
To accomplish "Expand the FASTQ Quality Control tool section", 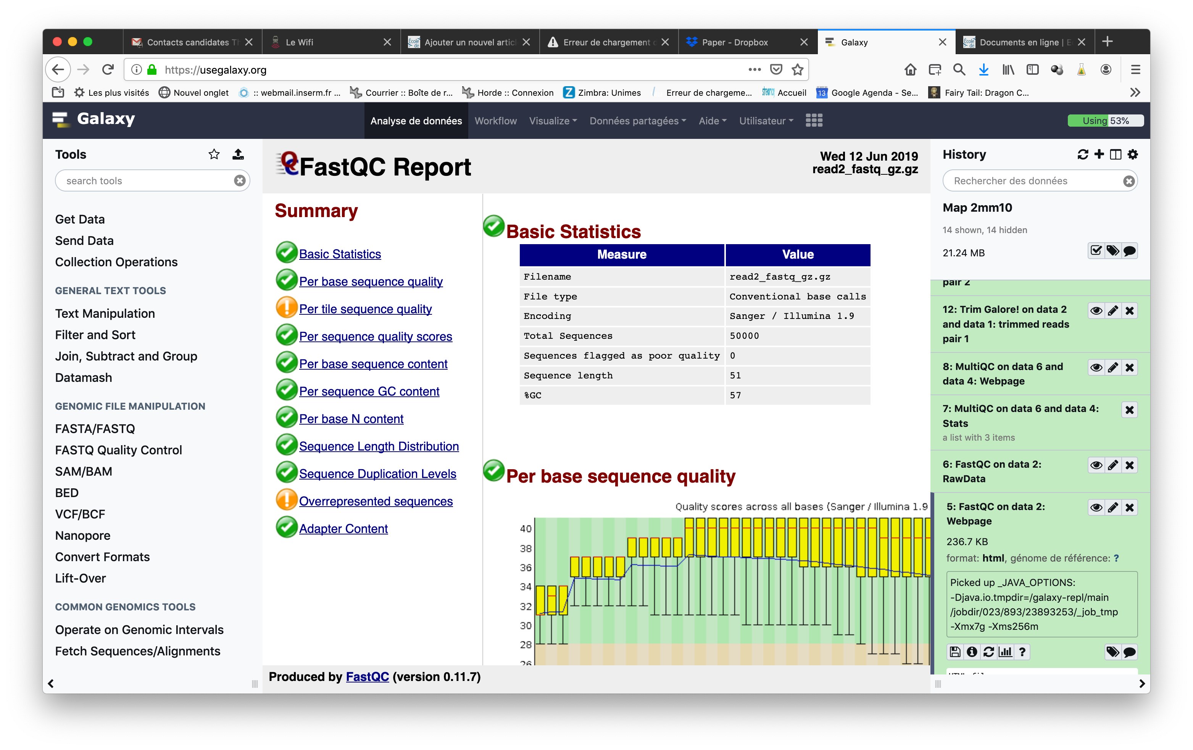I will click(118, 450).
